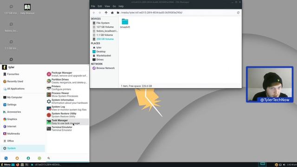Click the clock in system tray
This screenshot has height=167, width=297.
pyautogui.click(x=292, y=165)
